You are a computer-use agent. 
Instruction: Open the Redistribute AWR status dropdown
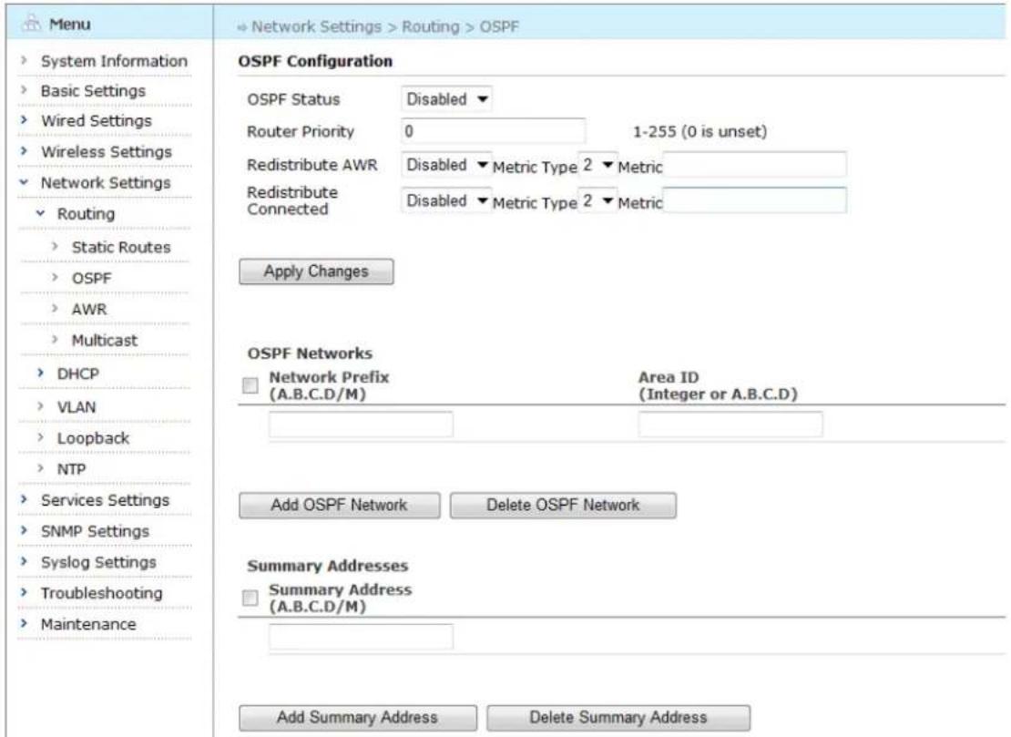pyautogui.click(x=446, y=164)
